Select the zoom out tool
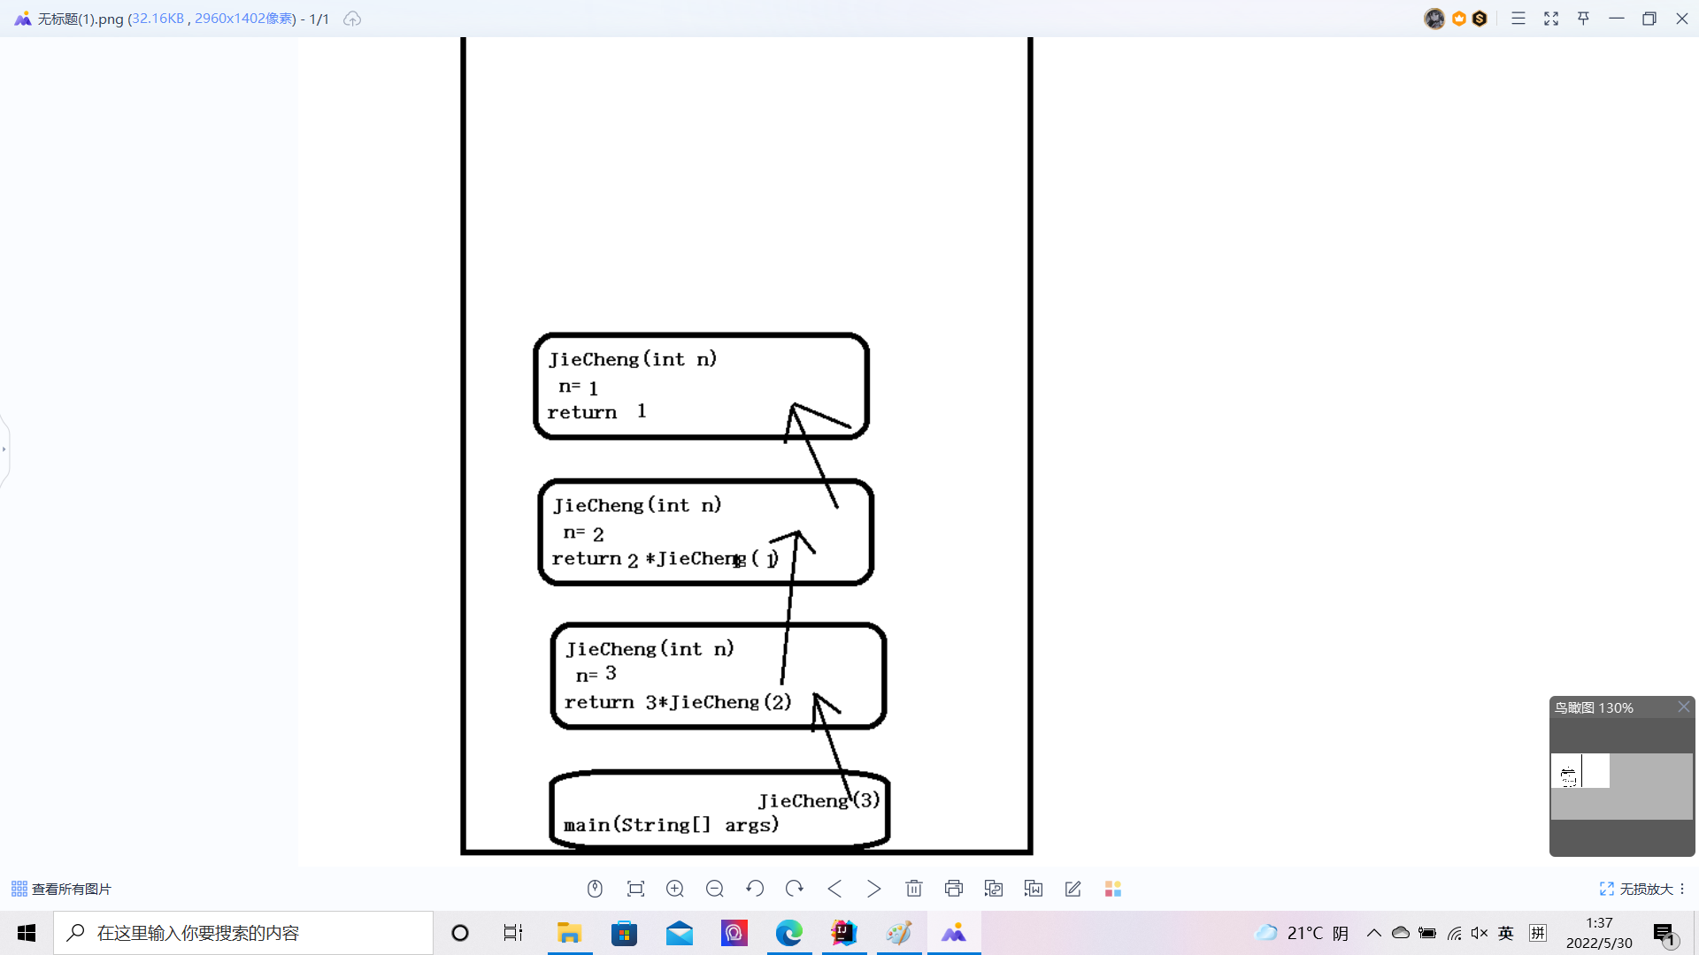1699x955 pixels. click(715, 889)
